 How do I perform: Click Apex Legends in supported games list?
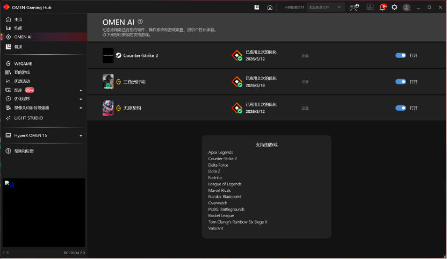click(220, 152)
